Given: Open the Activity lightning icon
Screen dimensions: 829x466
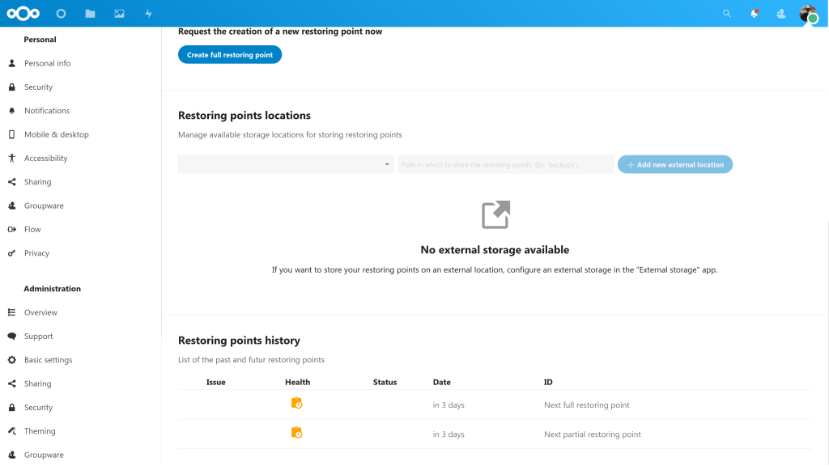Looking at the screenshot, I should [x=148, y=14].
